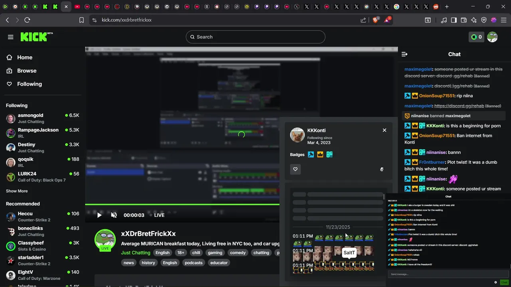Click Fr0ntburner username in main chat
Image resolution: width=511 pixels, height=287 pixels.
pyautogui.click(x=432, y=162)
